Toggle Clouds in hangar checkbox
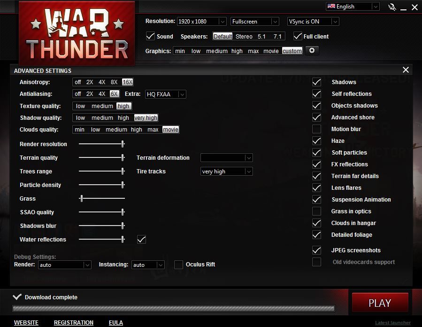The width and height of the screenshot is (422, 327). coord(316,223)
